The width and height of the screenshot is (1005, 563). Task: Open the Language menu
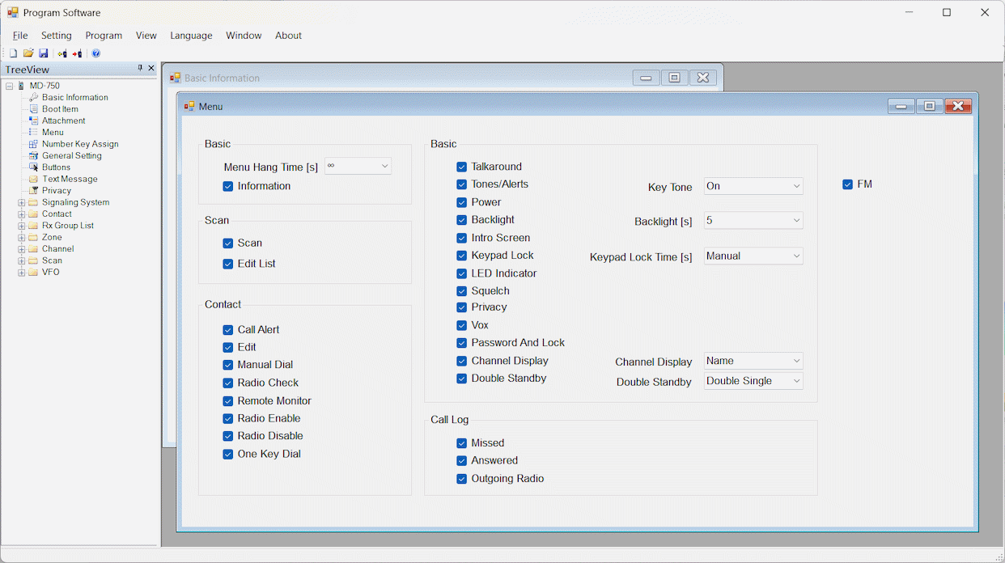coord(191,36)
